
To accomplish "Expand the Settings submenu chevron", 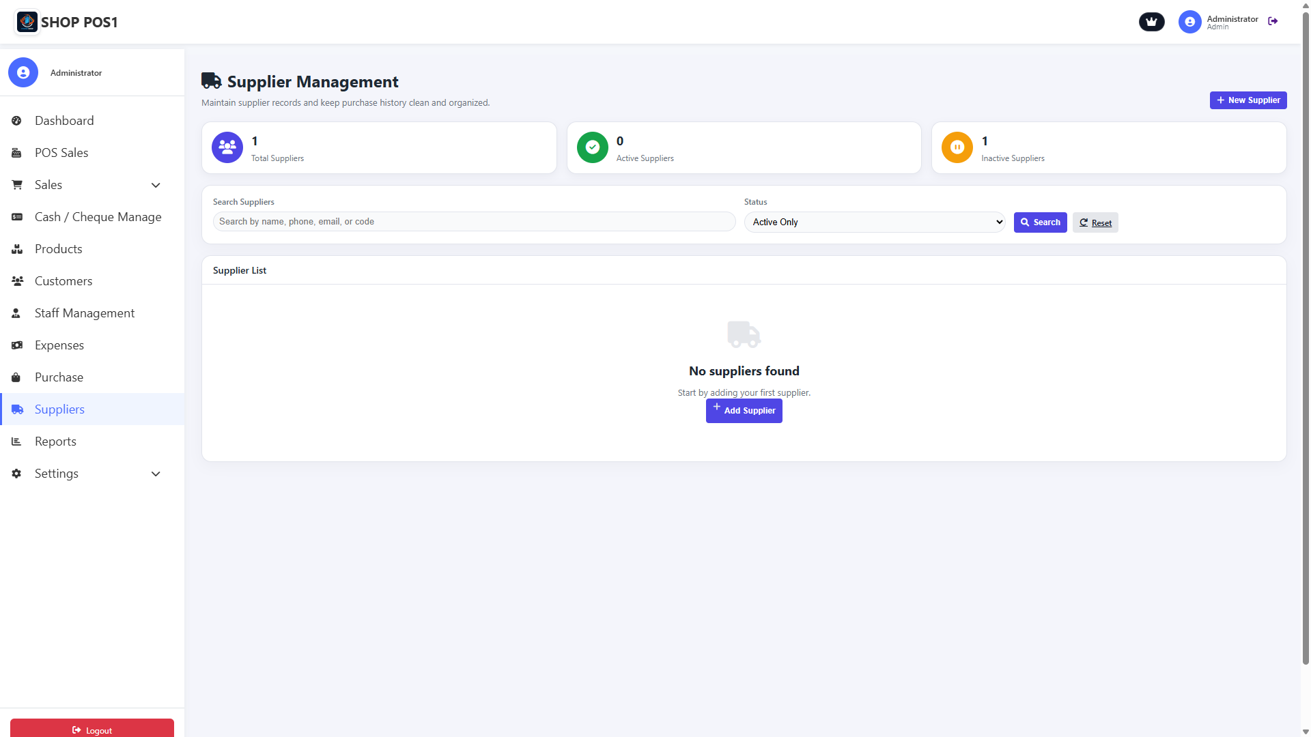I will pos(156,474).
